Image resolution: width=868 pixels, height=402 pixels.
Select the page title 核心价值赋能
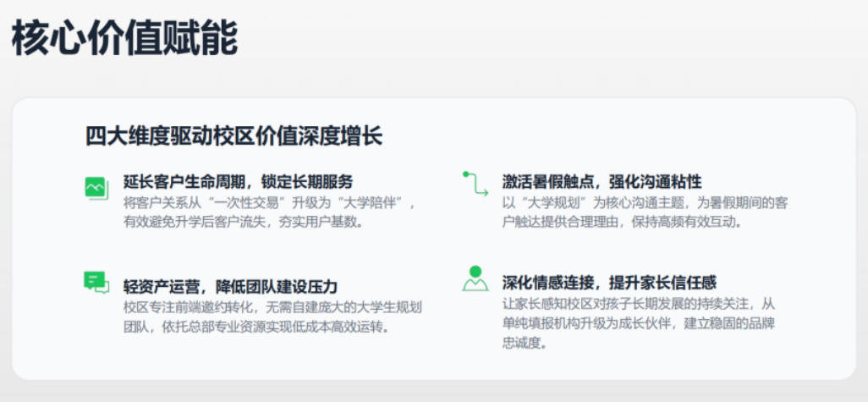124,37
